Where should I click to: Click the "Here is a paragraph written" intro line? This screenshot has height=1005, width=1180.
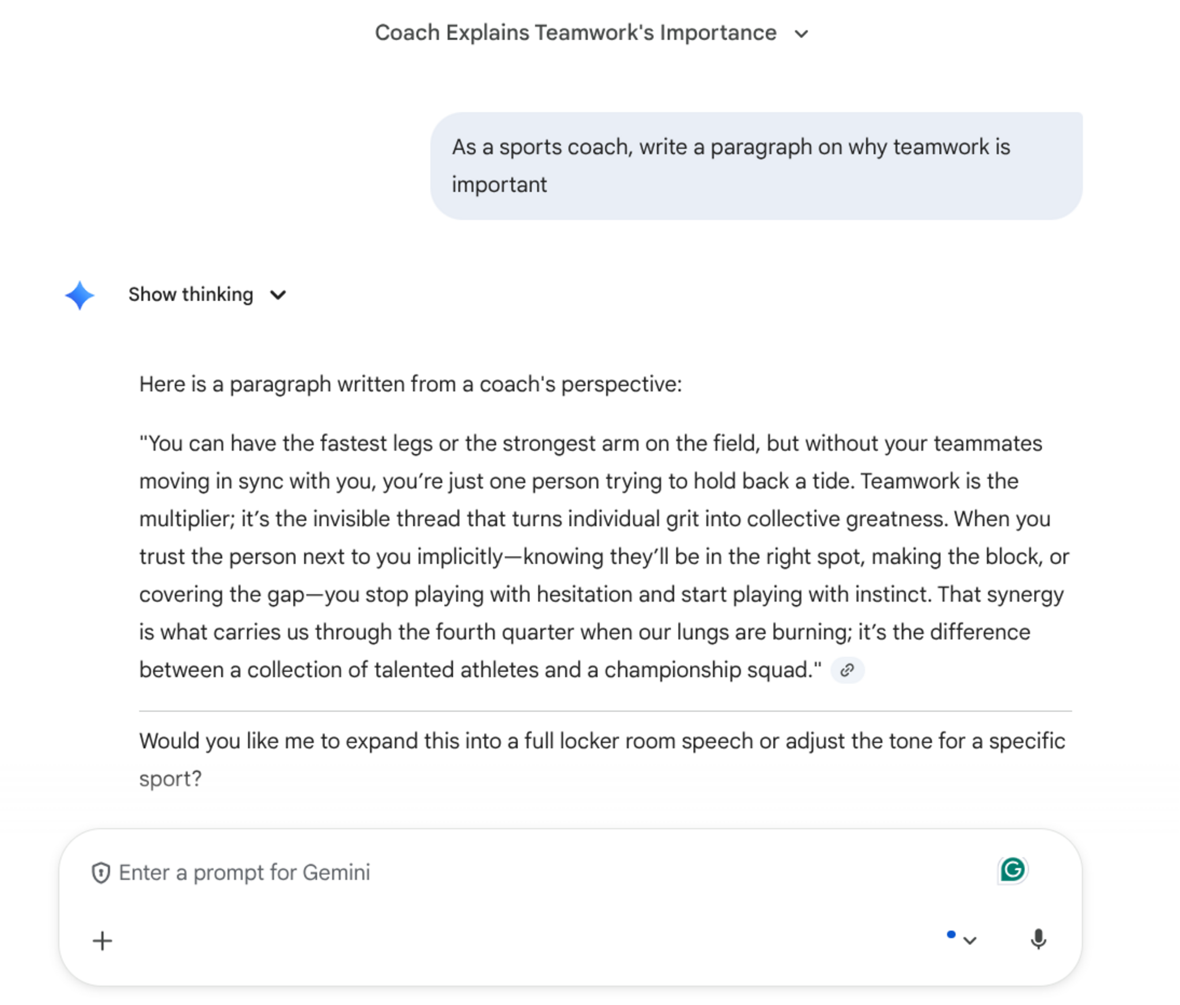410,384
